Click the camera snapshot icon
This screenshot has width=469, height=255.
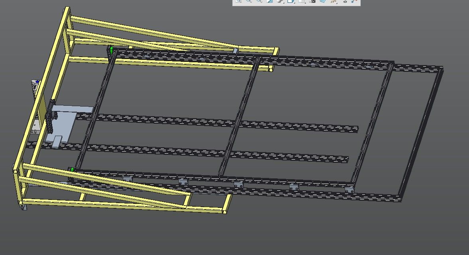[312, 2]
